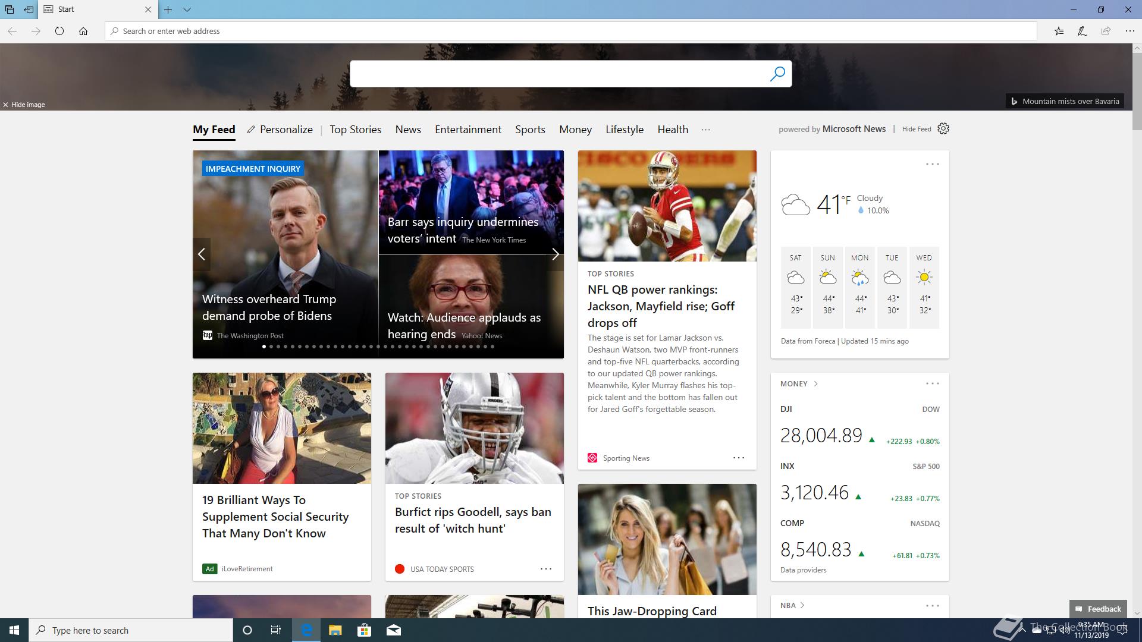Open the Sports tab
The height and width of the screenshot is (642, 1142).
pos(530,130)
